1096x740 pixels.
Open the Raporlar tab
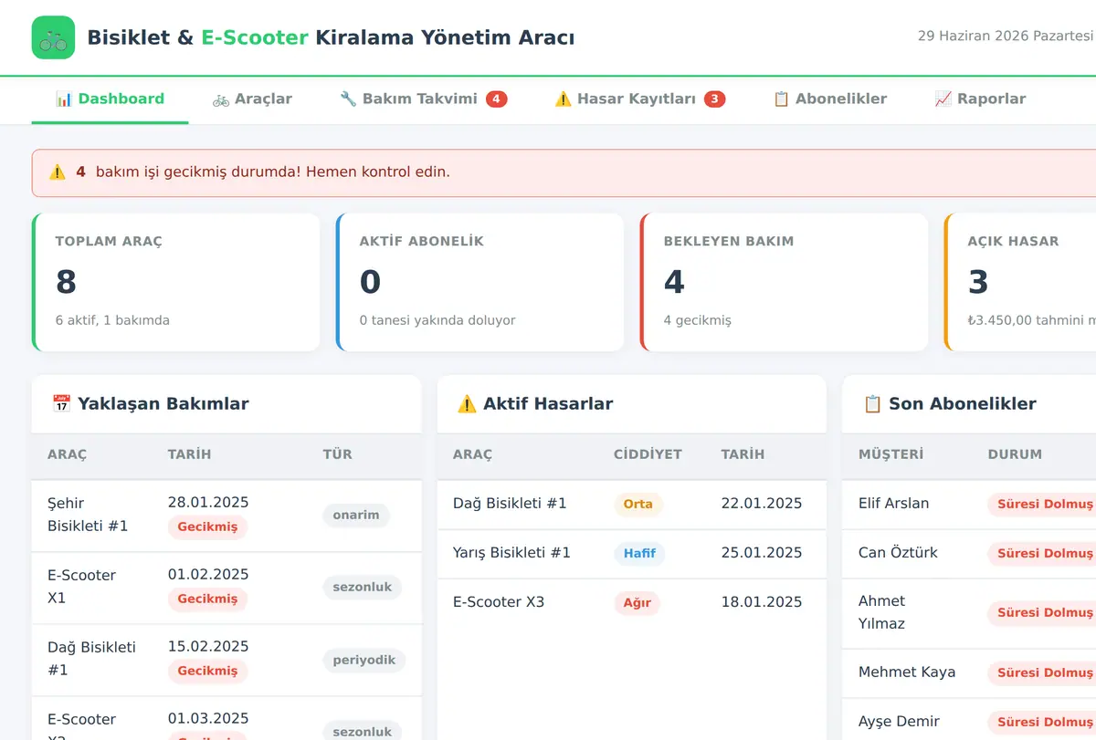point(980,99)
